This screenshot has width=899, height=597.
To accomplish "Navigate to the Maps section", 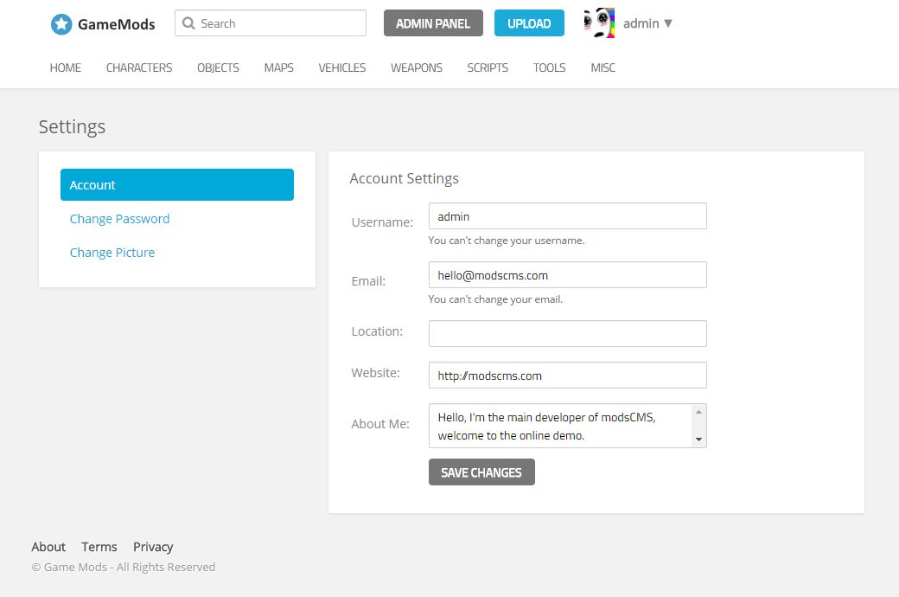I will (x=278, y=67).
